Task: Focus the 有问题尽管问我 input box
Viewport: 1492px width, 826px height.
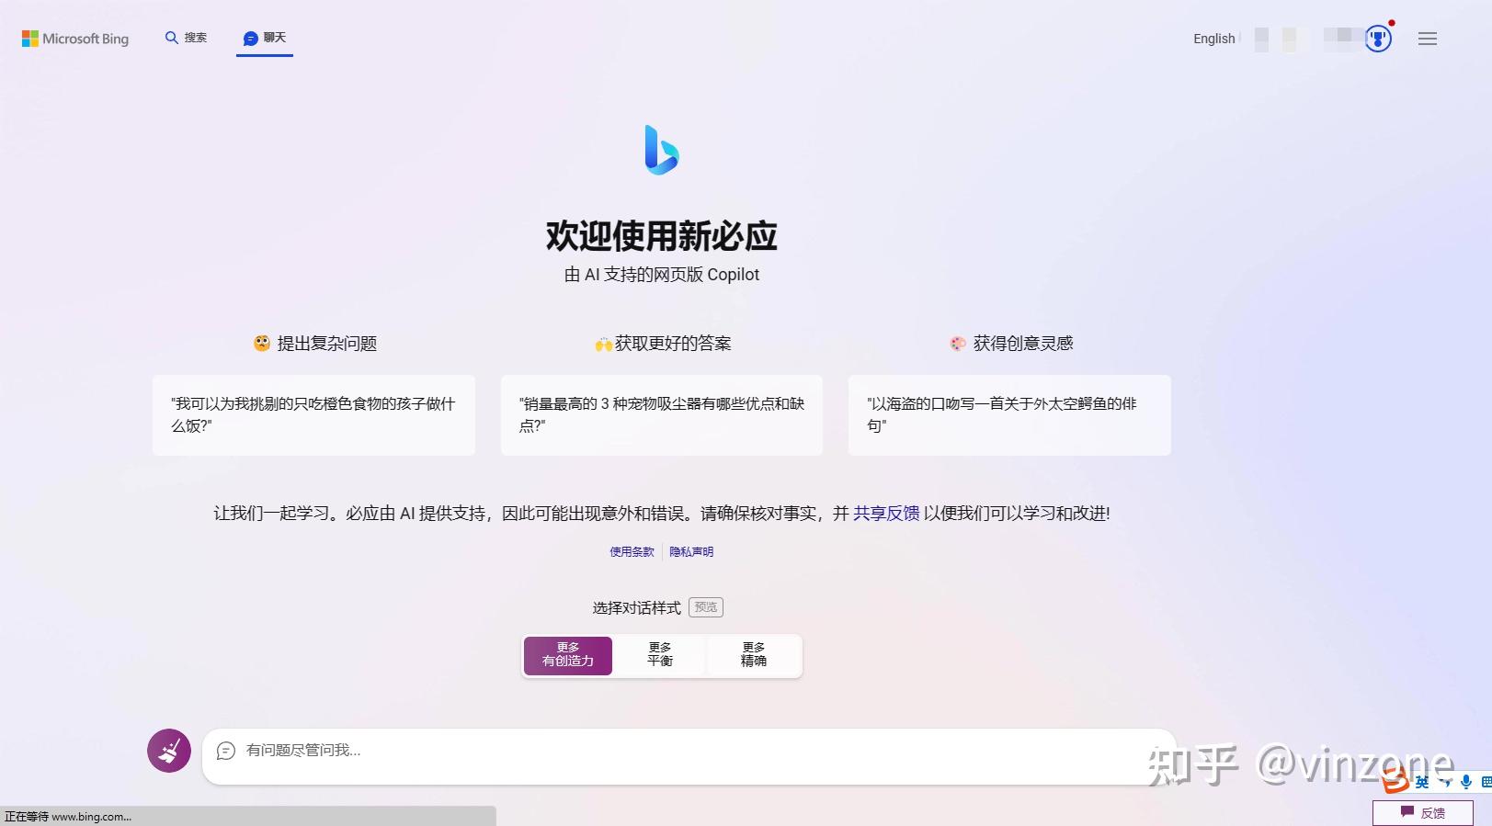Action: point(689,756)
